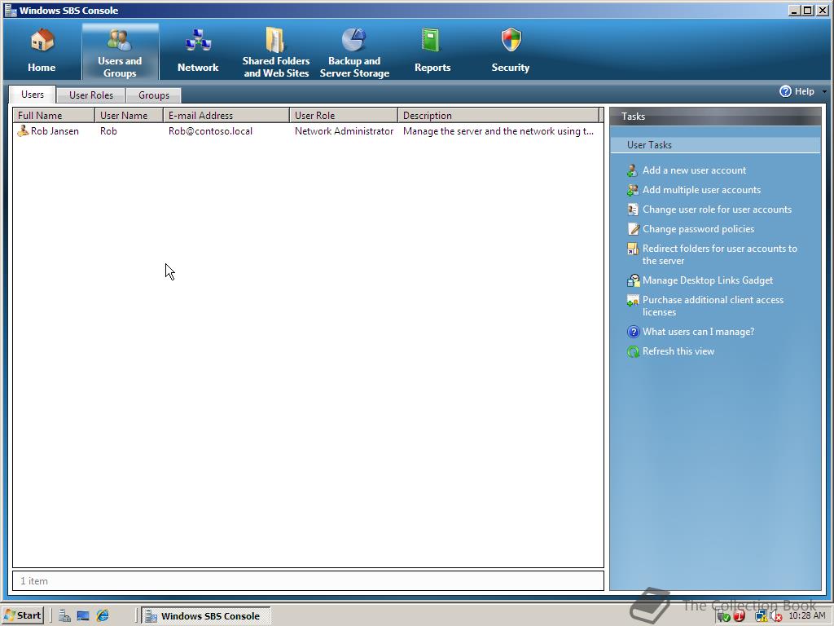This screenshot has height=626, width=834.
Task: Open the Windows Start button
Action: point(22,615)
